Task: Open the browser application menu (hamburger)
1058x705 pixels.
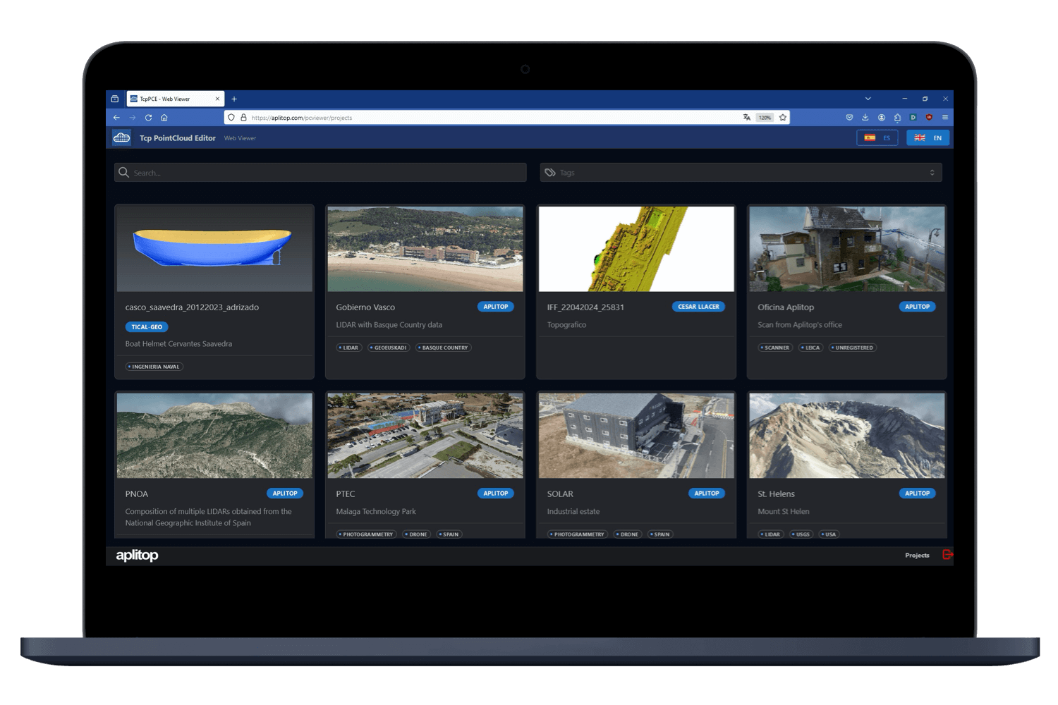Action: pyautogui.click(x=944, y=117)
